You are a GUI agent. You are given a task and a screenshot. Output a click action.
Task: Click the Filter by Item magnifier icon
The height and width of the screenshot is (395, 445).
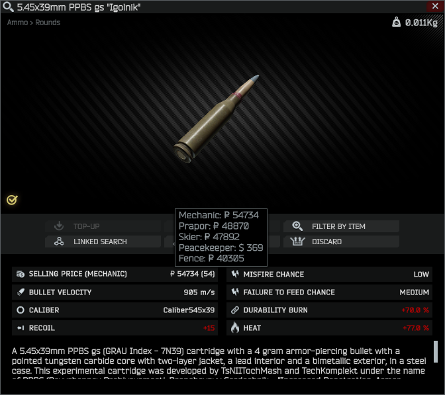[x=297, y=226]
